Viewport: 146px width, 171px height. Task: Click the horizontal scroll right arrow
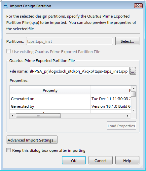tap(128, 116)
